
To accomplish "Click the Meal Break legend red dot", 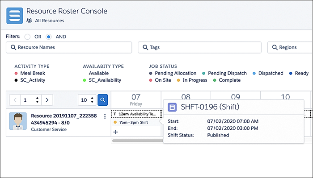I will [16, 73].
